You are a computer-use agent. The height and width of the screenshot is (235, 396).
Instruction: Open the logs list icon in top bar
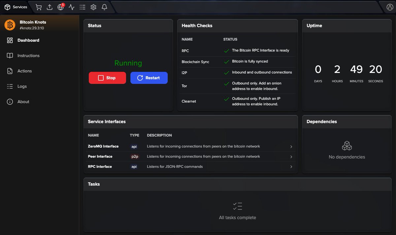coord(82,7)
